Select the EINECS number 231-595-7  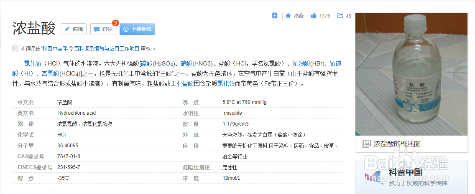(69, 167)
